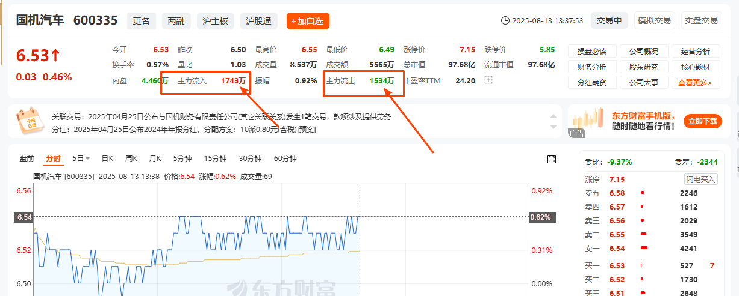Click the 买二 price 6.52
The width and height of the screenshot is (739, 296).
[617, 280]
